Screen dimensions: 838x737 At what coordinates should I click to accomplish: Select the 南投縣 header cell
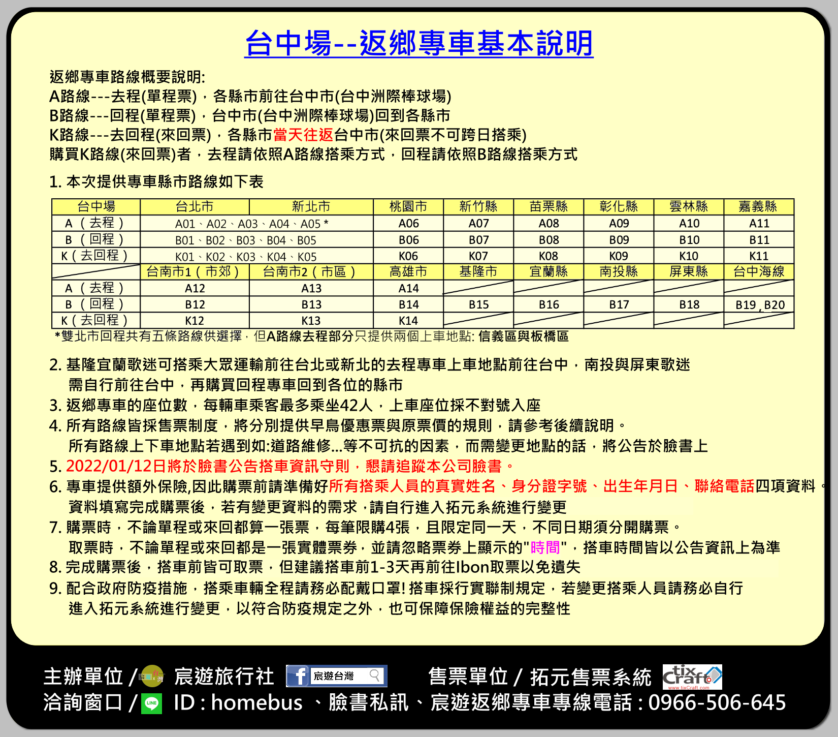pyautogui.click(x=619, y=272)
